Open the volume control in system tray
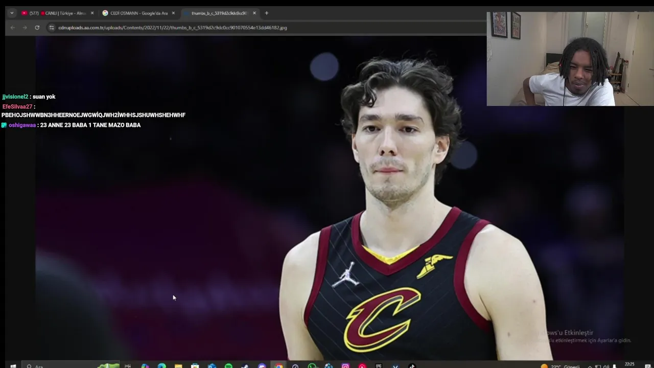Screen dimensions: 654x368 click(x=606, y=366)
